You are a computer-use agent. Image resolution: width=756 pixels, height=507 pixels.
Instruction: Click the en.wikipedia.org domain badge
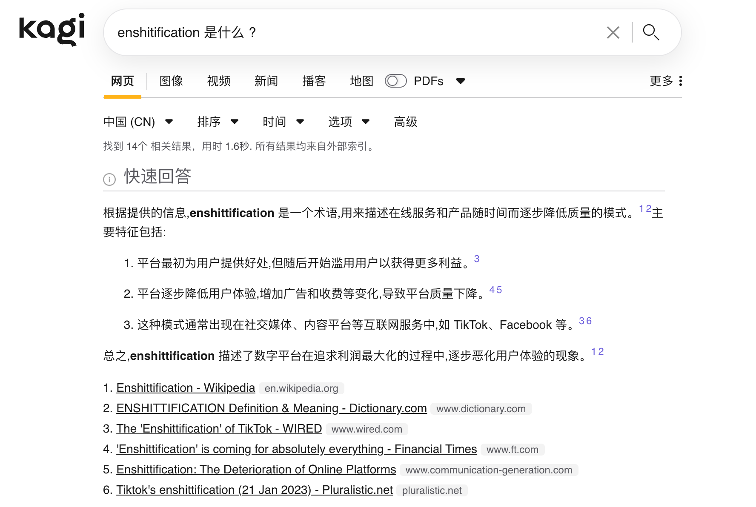301,388
